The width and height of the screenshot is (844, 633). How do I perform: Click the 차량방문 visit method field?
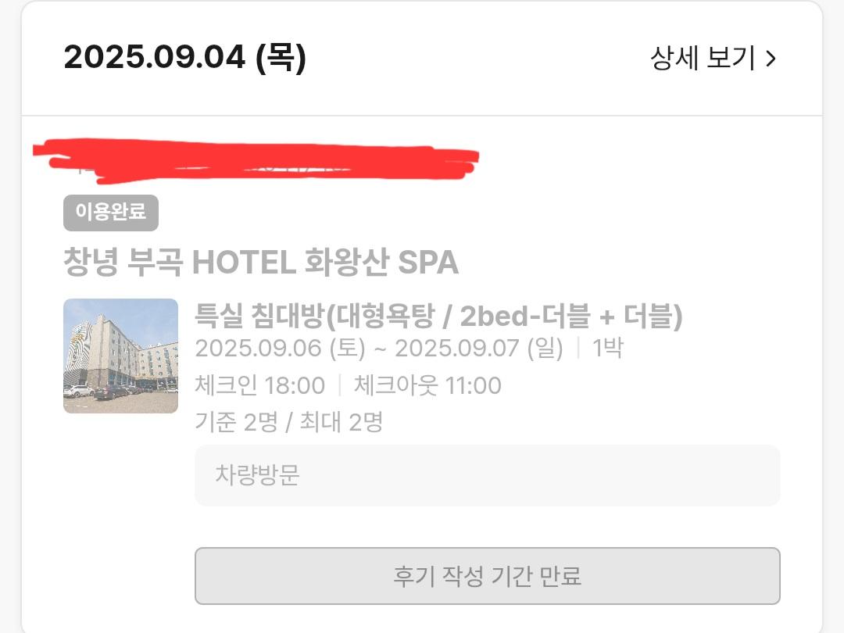coord(487,475)
